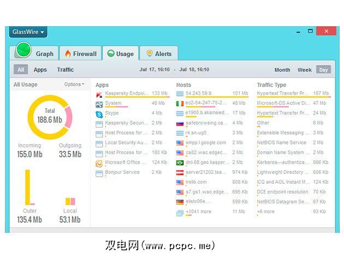The height and width of the screenshot is (258, 344).
Task: Click the yellow Outer traffic bar
Action: (x=27, y=188)
